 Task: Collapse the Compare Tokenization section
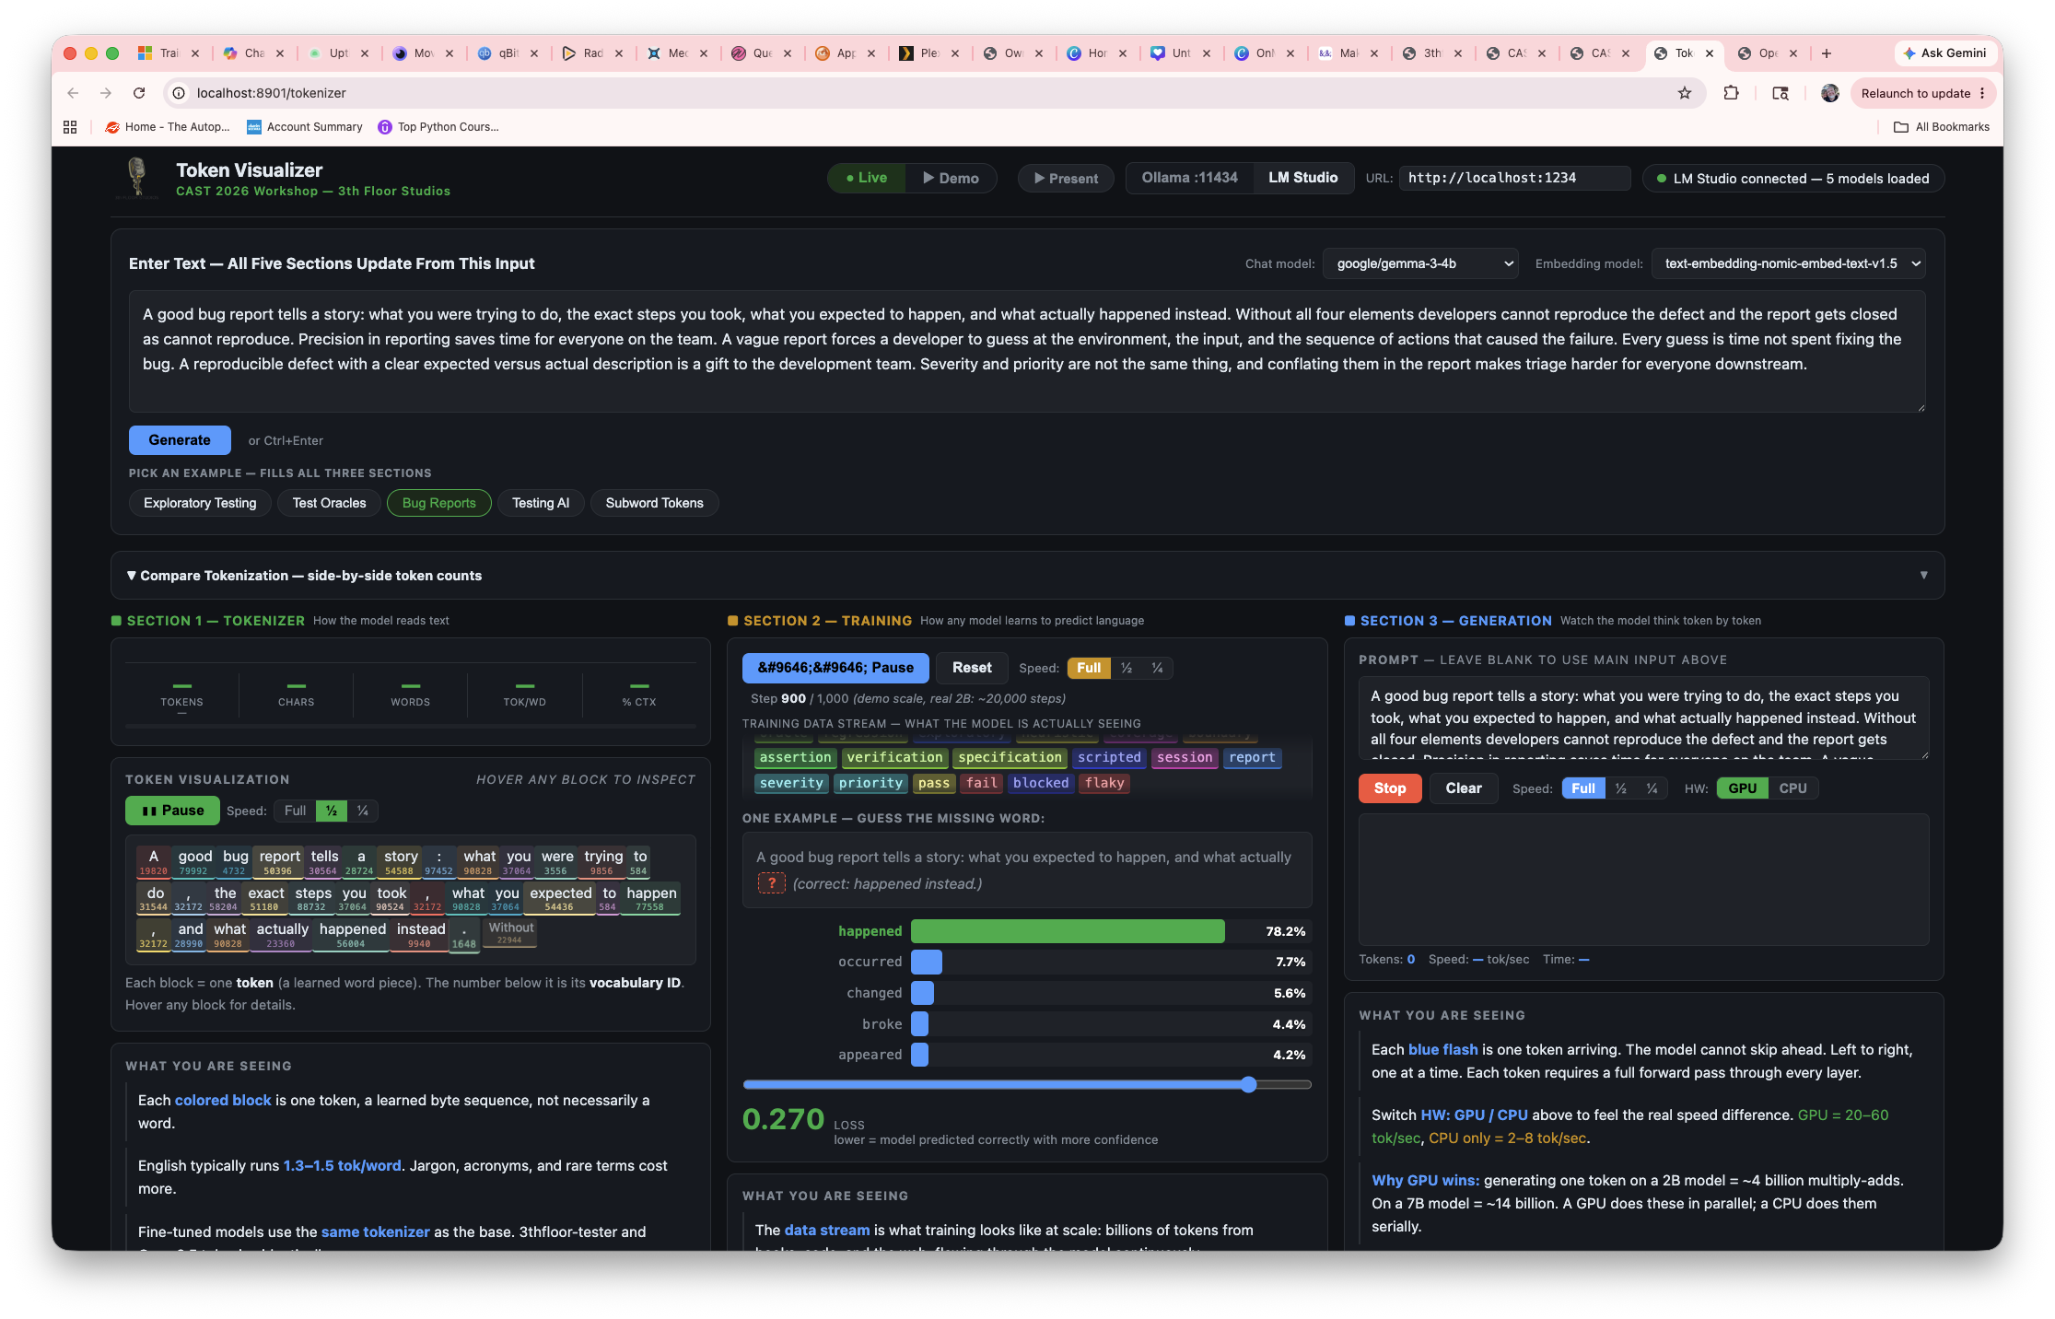coord(304,576)
